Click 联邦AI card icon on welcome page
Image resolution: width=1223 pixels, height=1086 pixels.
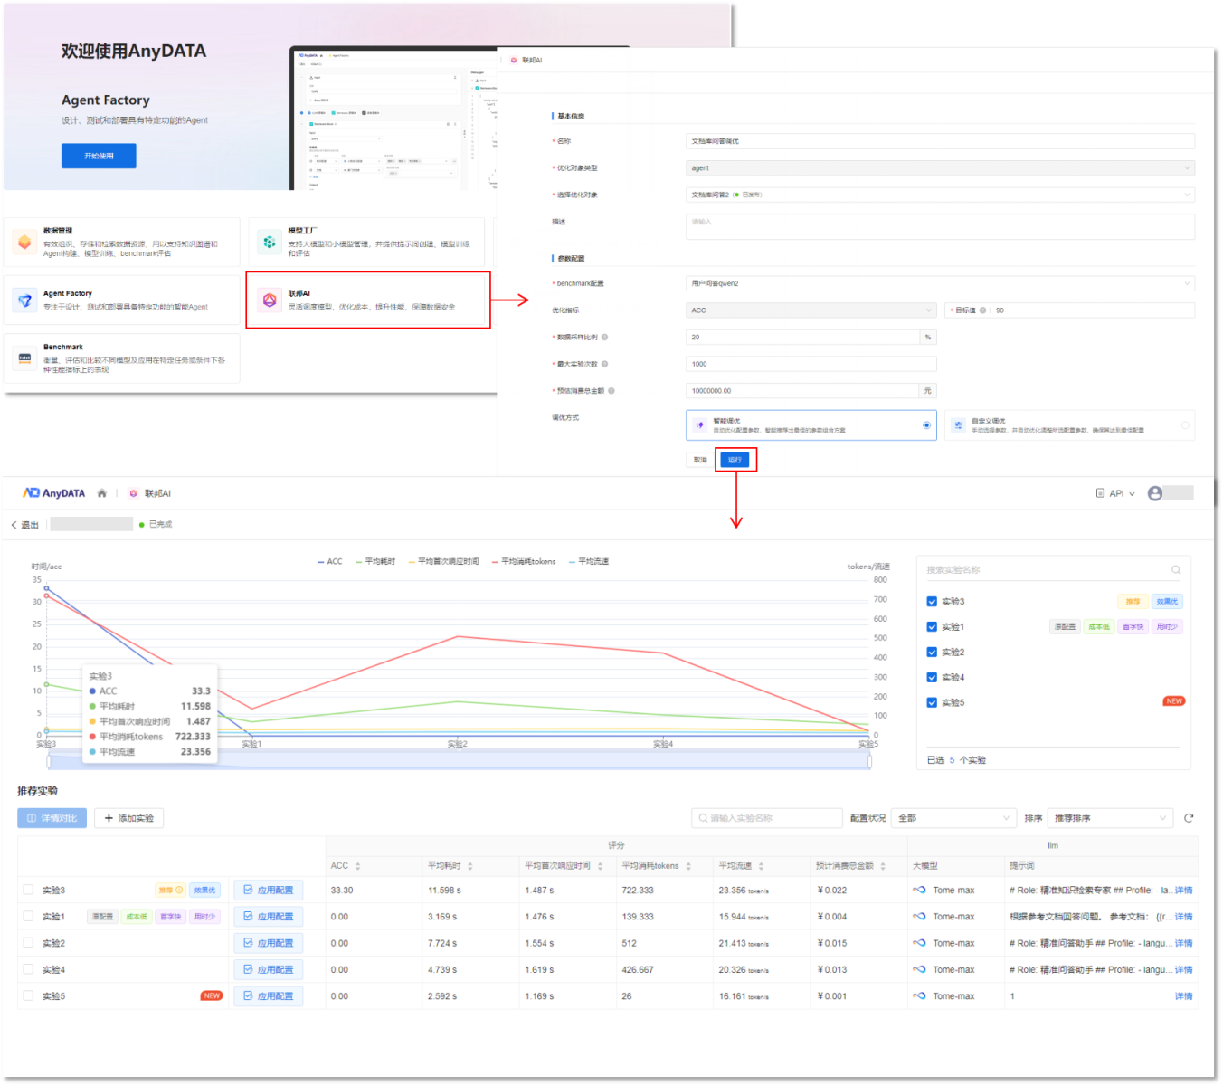pyautogui.click(x=270, y=300)
